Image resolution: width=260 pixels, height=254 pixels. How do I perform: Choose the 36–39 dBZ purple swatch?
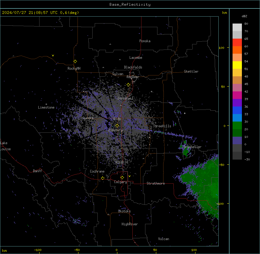pyautogui.click(x=237, y=103)
